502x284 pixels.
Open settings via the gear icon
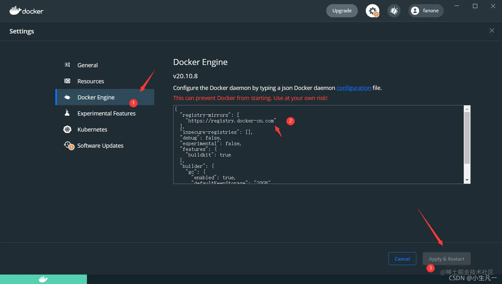(373, 11)
